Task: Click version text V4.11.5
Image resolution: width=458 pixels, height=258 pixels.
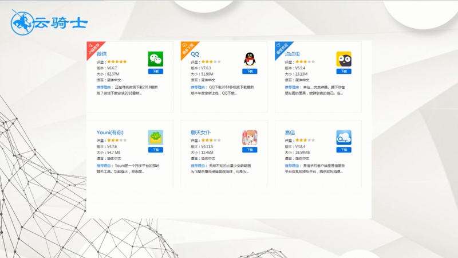Action: [x=207, y=147]
